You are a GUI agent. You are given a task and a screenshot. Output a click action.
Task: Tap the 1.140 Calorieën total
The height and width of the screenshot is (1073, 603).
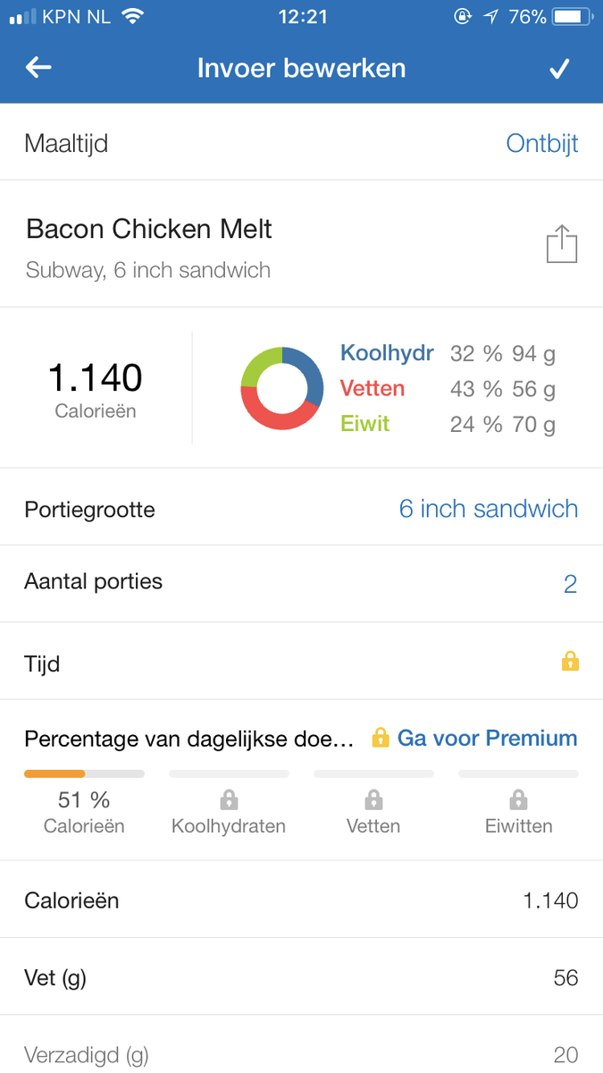(x=95, y=387)
